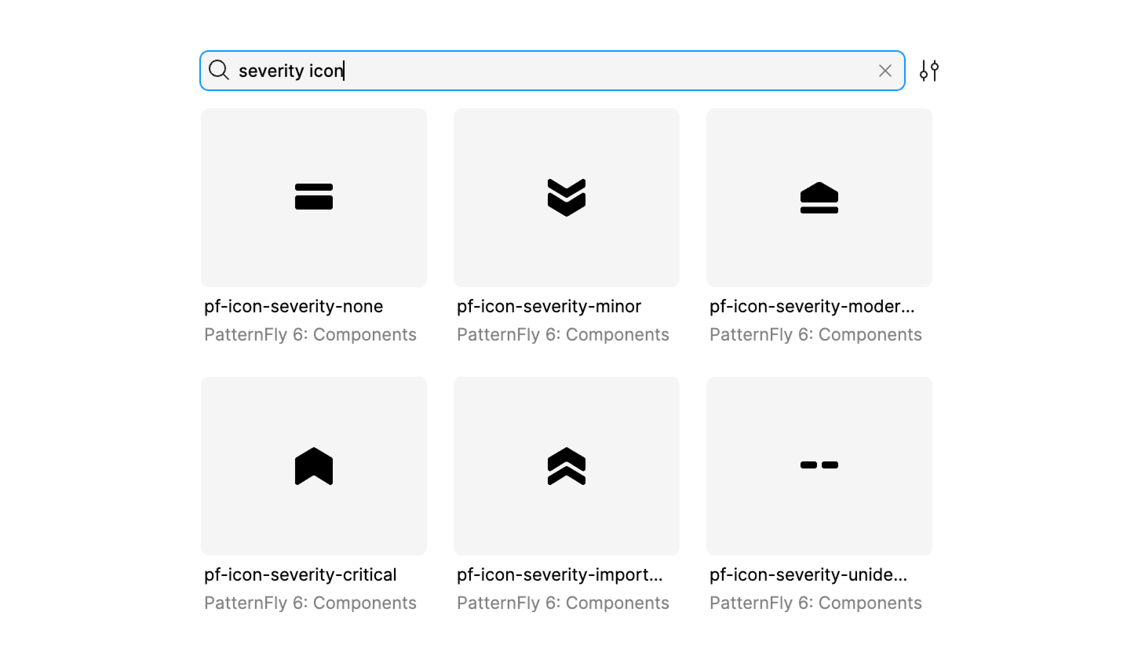Select the severity-critical icon thumbnail
The width and height of the screenshot is (1138, 667).
point(314,466)
